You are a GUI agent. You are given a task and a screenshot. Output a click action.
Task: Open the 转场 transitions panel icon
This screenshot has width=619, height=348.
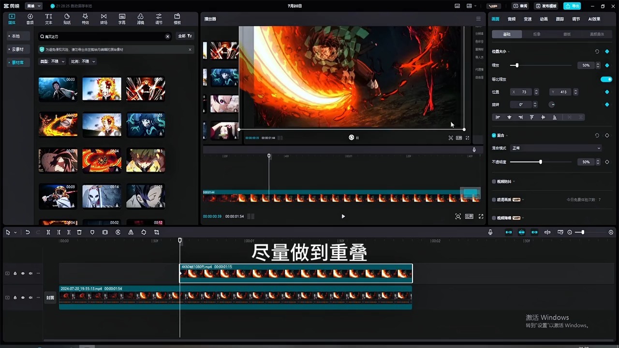coord(103,19)
